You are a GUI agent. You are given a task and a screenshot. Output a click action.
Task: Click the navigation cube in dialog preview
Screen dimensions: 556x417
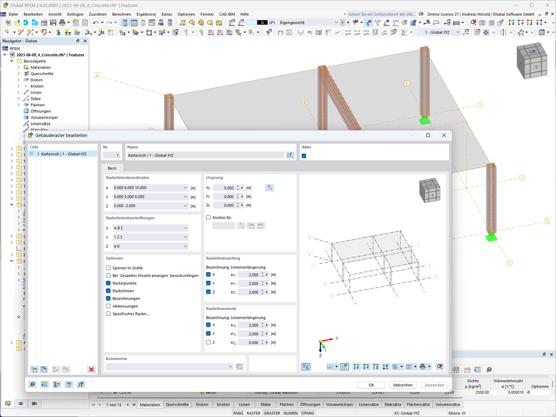click(430, 191)
